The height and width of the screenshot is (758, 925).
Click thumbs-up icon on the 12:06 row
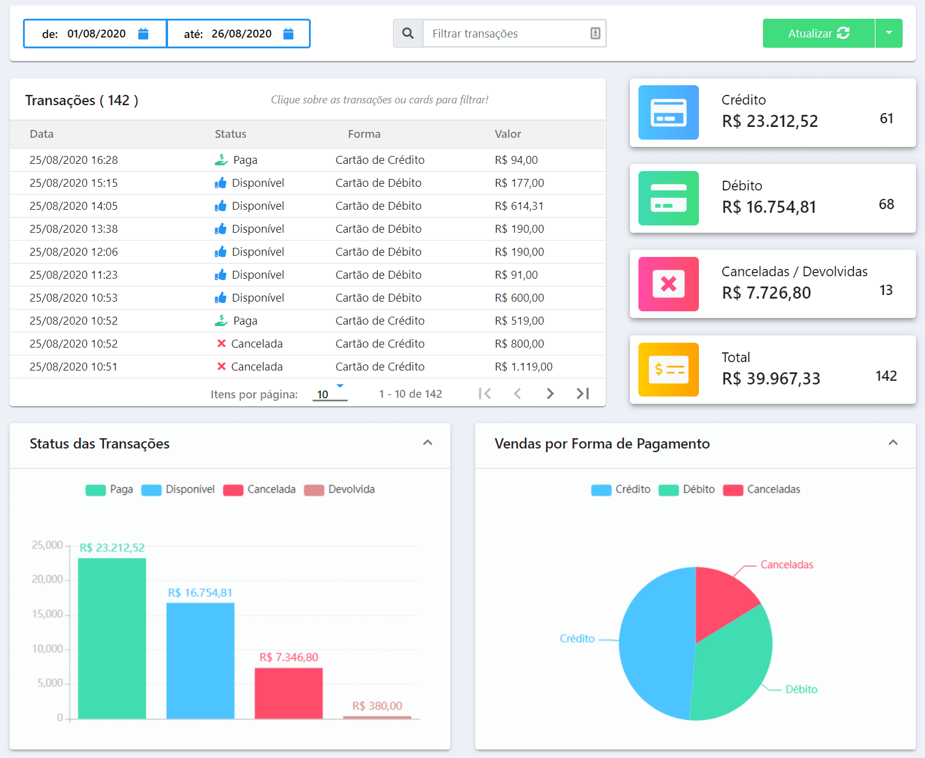point(221,251)
